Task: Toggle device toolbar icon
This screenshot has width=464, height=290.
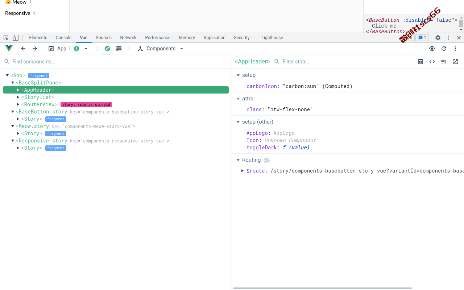Action: [x=16, y=38]
